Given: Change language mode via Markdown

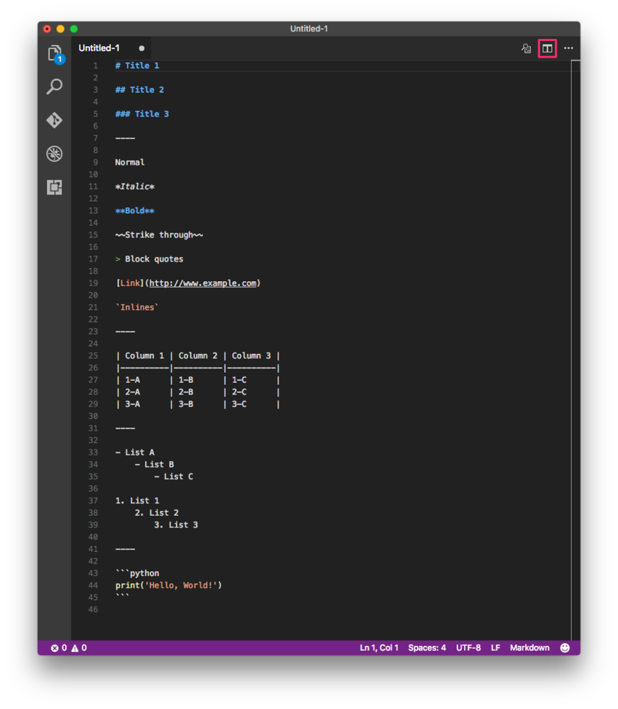Looking at the screenshot, I should pyautogui.click(x=529, y=648).
